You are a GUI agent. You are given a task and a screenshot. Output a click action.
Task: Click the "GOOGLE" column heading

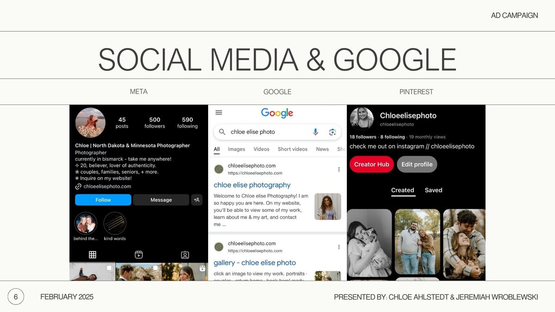coord(277,92)
